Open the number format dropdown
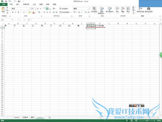The image size is (162, 122). [x=89, y=8]
